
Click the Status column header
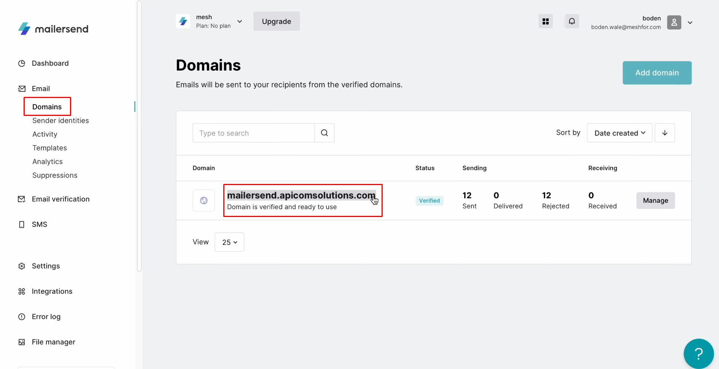[425, 168]
